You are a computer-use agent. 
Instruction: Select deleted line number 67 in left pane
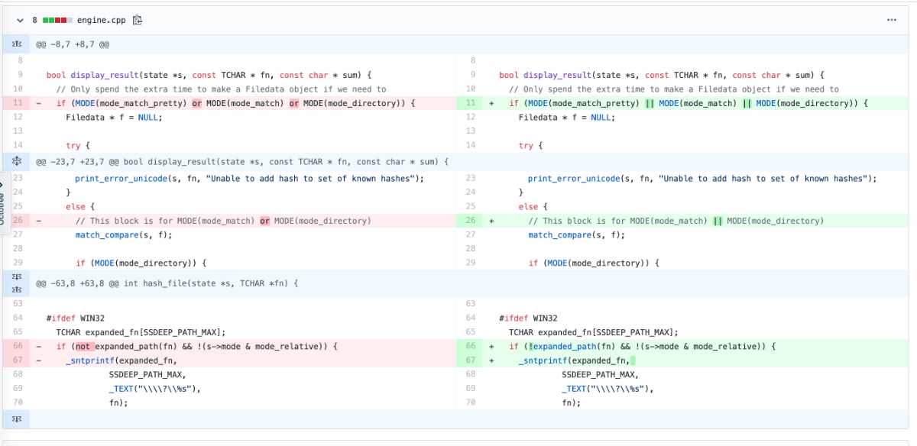pos(17,360)
